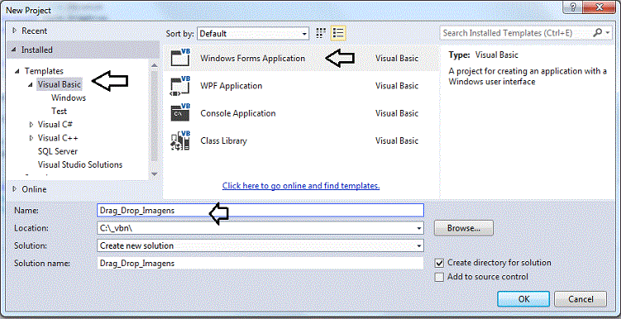Switch to small icons grid view
Viewport: 621px width, 319px height.
[321, 33]
